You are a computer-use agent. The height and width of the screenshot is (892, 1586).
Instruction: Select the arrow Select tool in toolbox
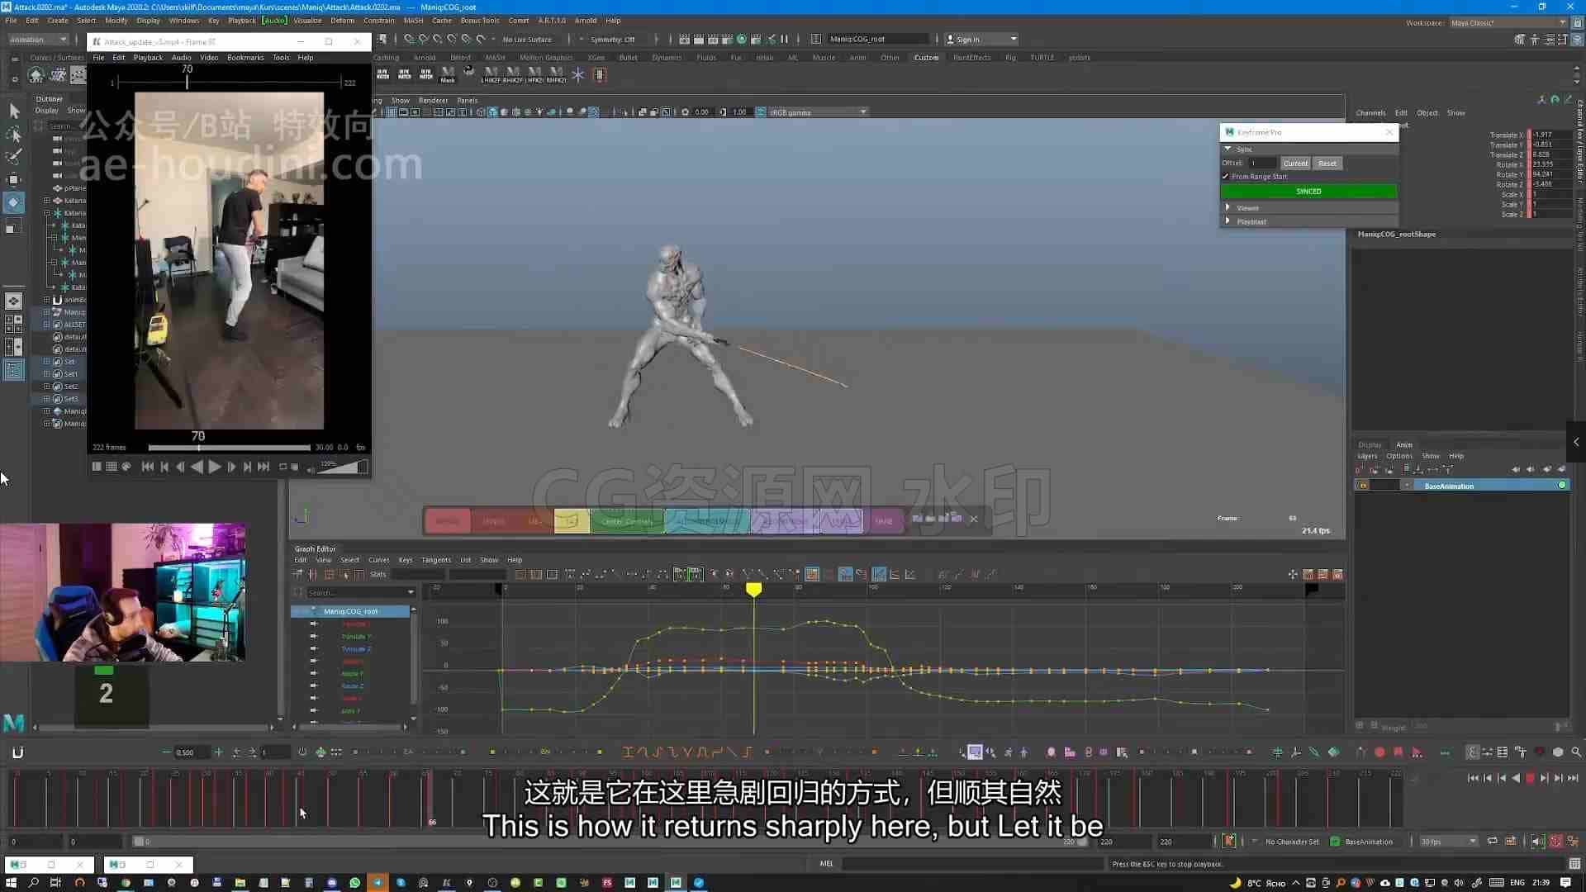point(14,111)
